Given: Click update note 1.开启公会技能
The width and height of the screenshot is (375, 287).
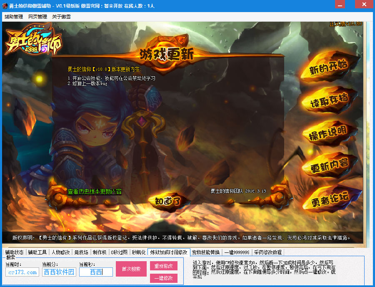Looking at the screenshot, I should [x=111, y=78].
